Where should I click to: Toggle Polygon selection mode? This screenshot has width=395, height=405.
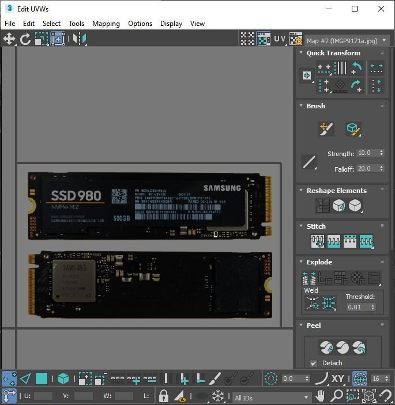tap(42, 378)
